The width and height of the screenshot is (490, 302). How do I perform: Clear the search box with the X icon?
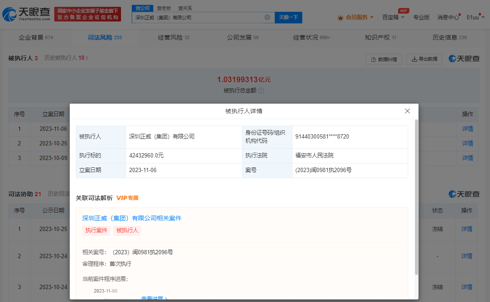[x=267, y=17]
